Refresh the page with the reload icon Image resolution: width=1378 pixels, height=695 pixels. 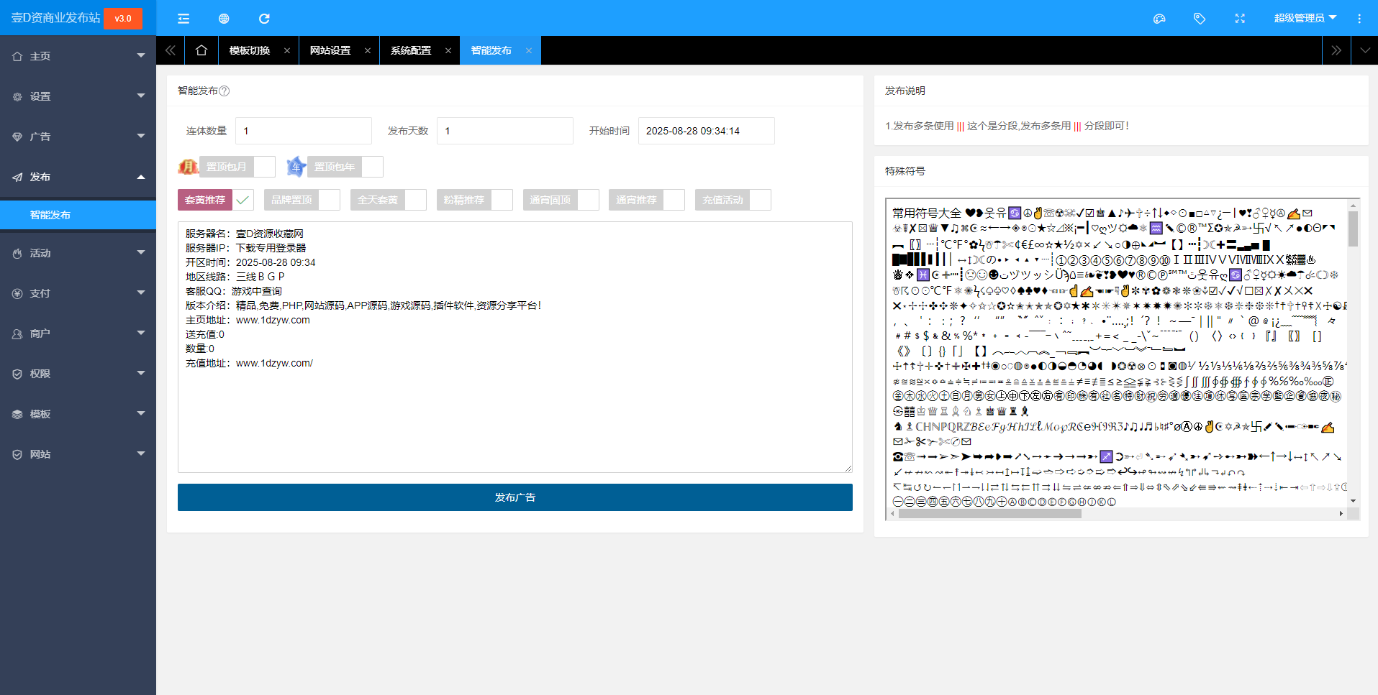click(264, 18)
